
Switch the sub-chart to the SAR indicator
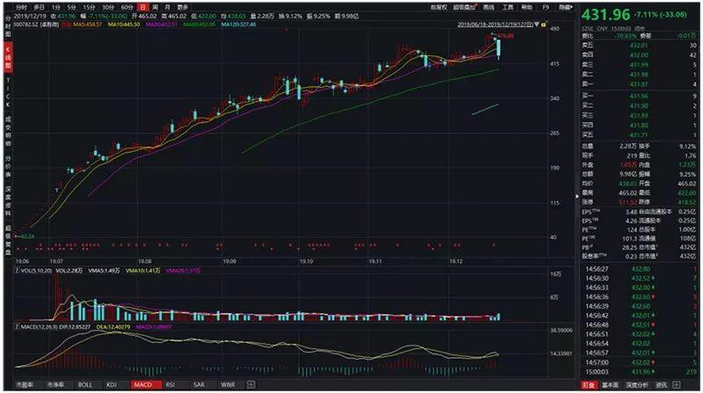pos(199,384)
